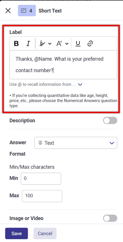Open highlight color dropdown arrow
Image resolution: width=123 pixels, height=242 pixels.
point(50,44)
